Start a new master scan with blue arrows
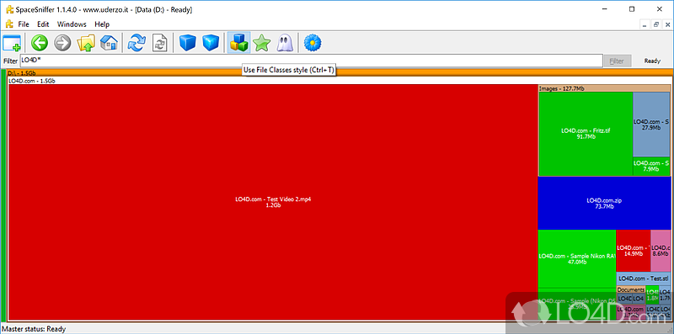 (x=137, y=43)
